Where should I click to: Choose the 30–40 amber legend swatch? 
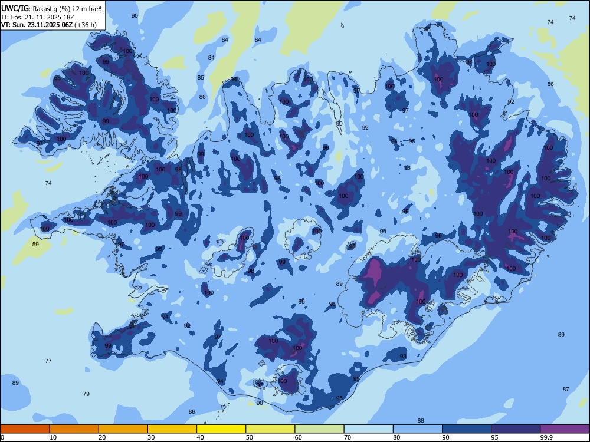pyautogui.click(x=172, y=429)
